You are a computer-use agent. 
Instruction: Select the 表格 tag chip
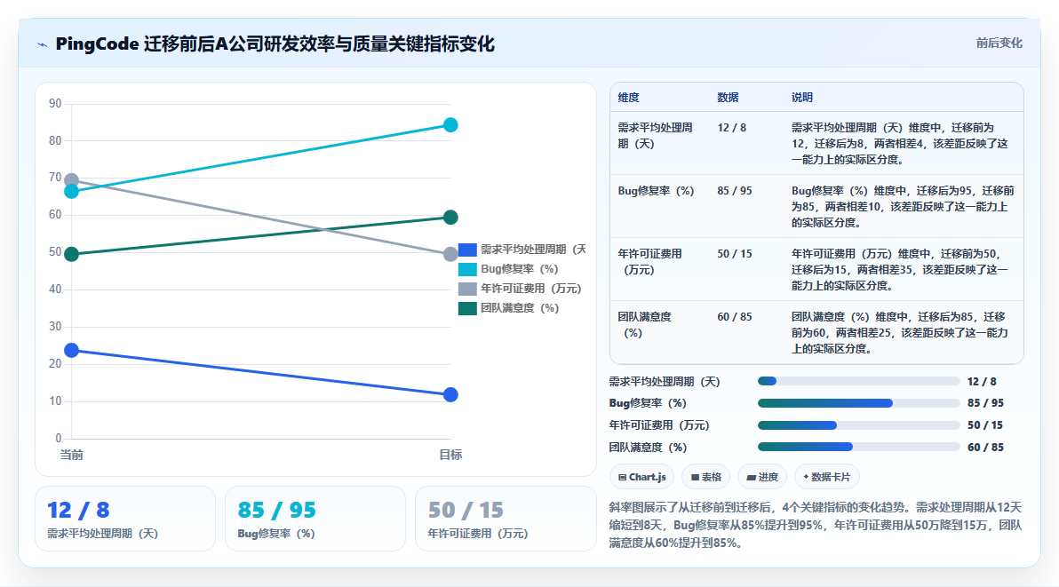705,477
